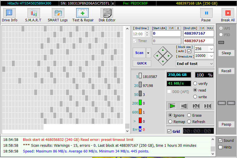
Task: Open the Disk Editor
Action: click(x=107, y=15)
